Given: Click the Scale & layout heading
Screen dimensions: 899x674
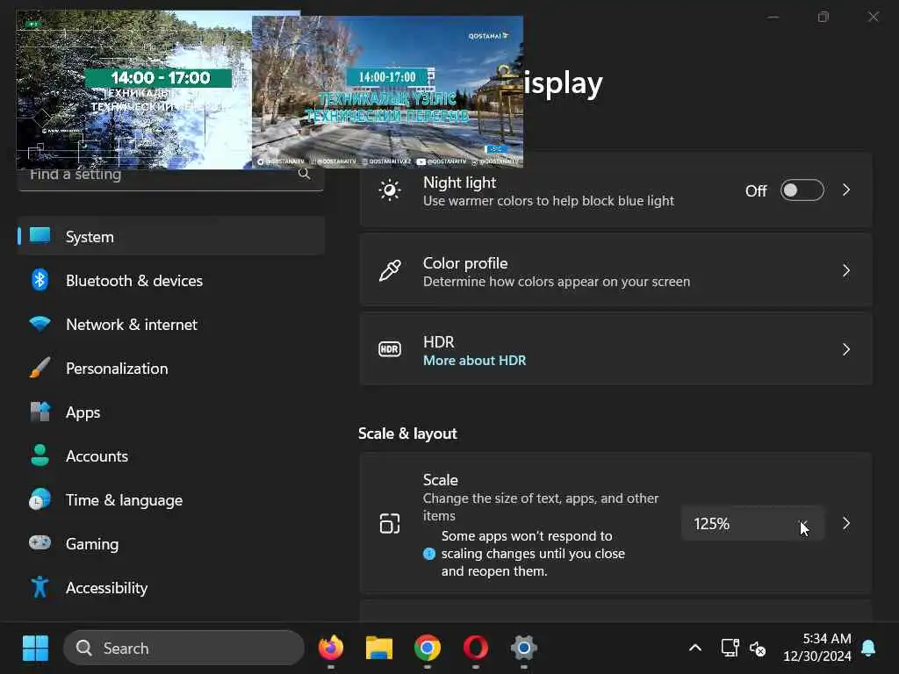Looking at the screenshot, I should (x=407, y=434).
